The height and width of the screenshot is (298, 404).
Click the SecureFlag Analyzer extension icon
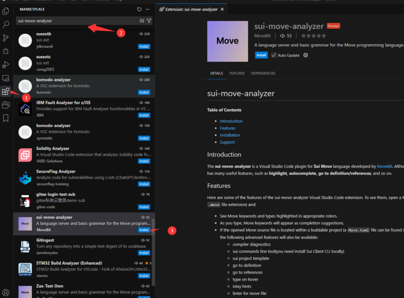(x=25, y=178)
